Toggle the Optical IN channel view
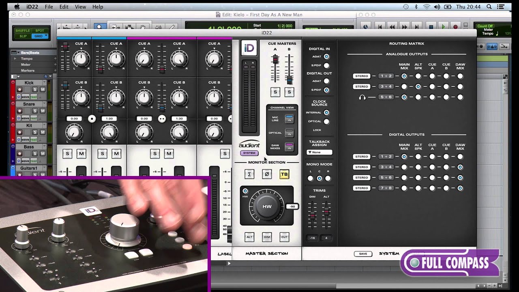 289,133
